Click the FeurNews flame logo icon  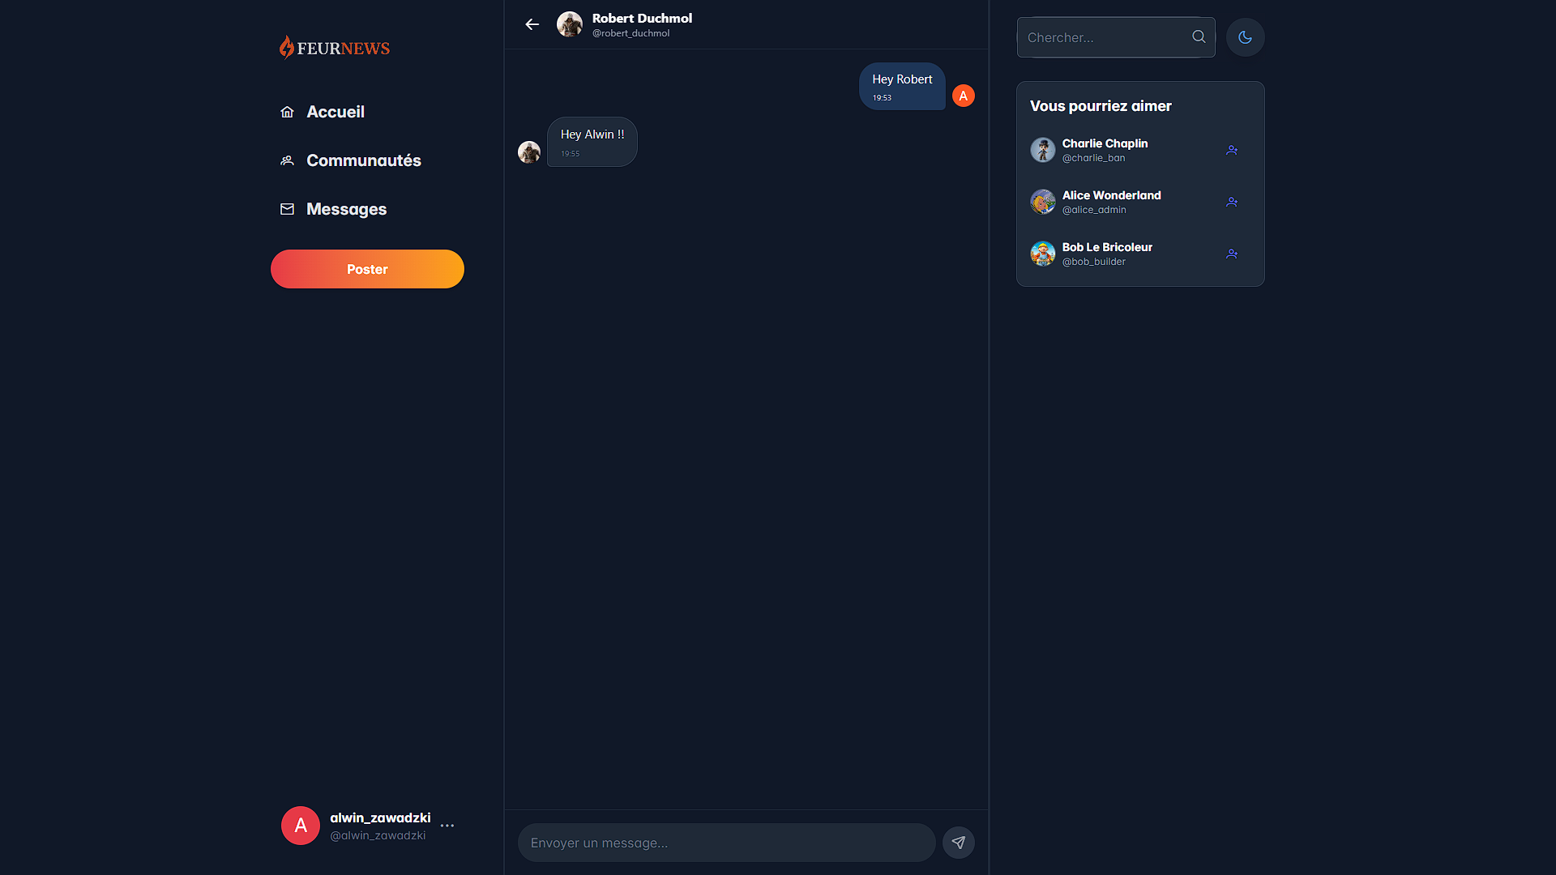pos(287,47)
